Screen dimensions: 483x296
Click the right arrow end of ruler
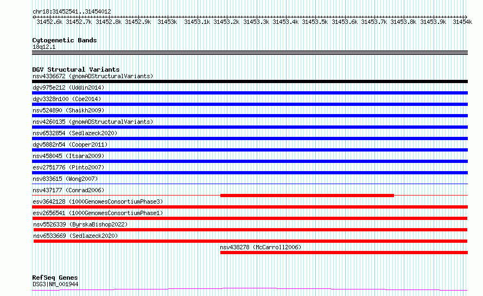coord(466,17)
